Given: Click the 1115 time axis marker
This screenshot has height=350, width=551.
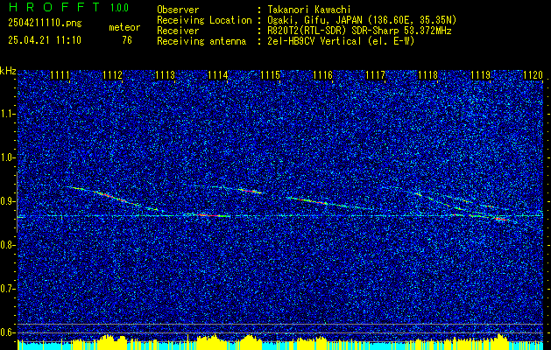Looking at the screenshot, I should coord(270,75).
